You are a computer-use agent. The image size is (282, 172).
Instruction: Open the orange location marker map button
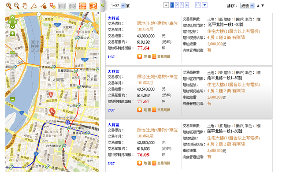click(93, 6)
